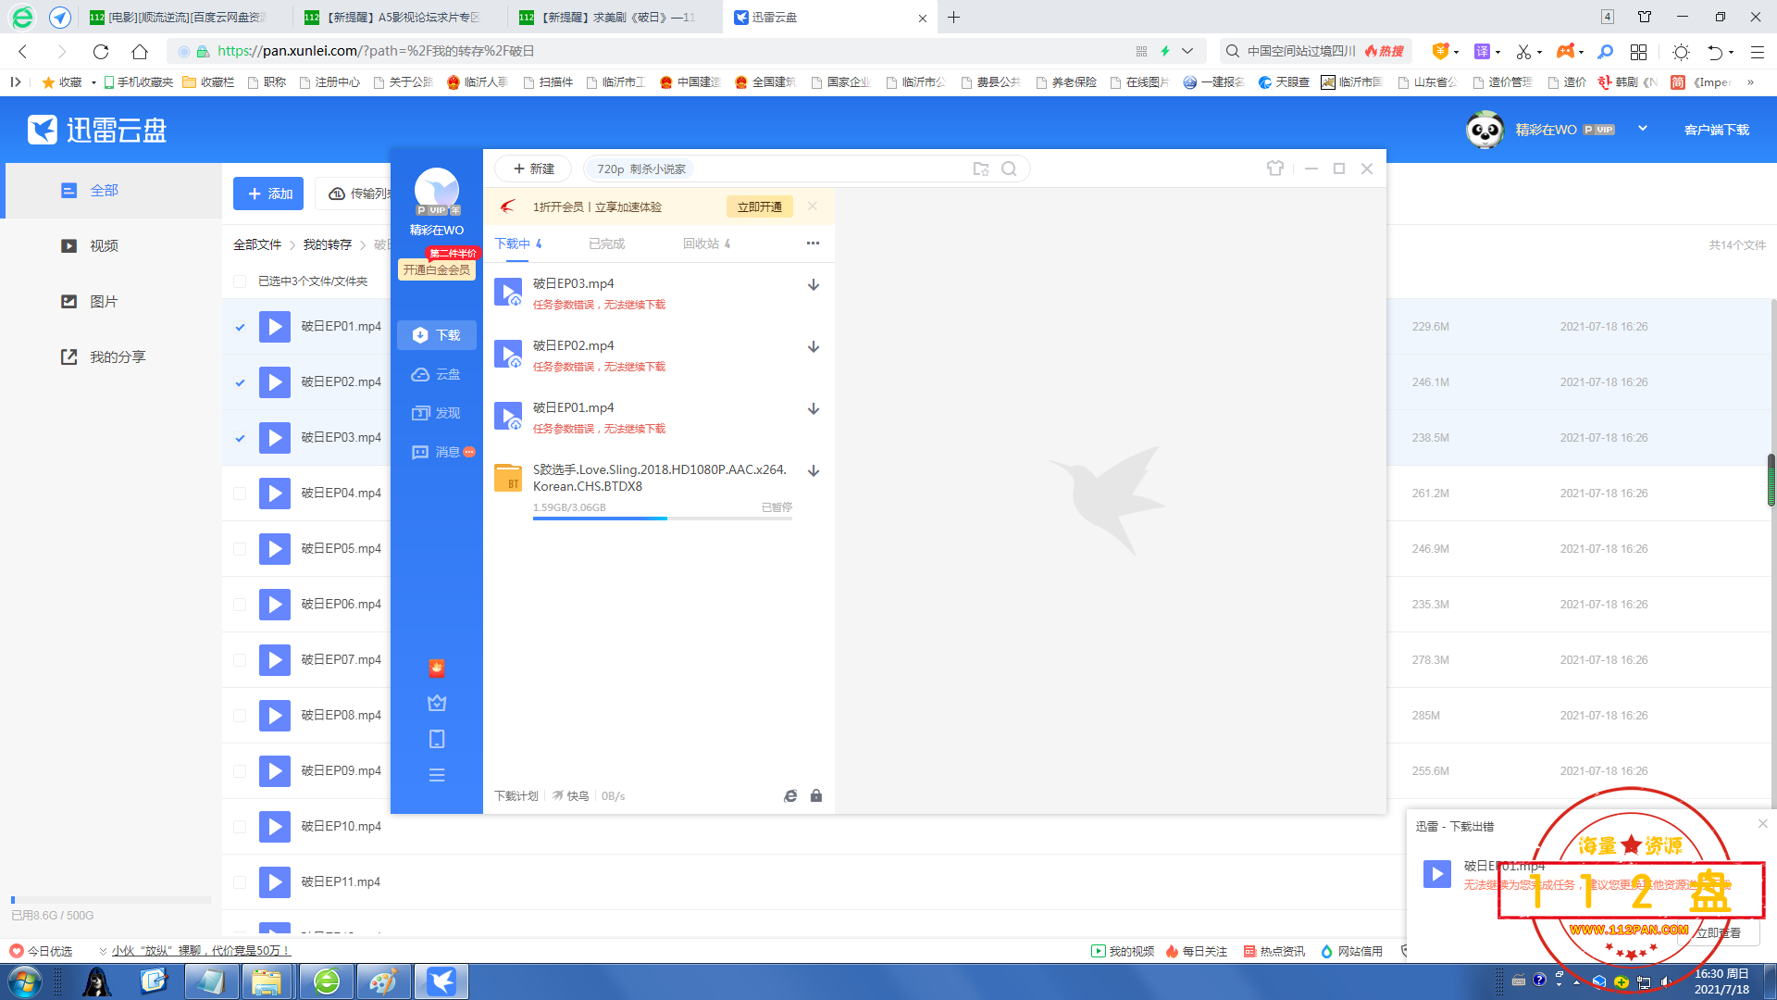Open more options ellipsis in download tabs
Image resolution: width=1777 pixels, height=1000 pixels.
813,244
